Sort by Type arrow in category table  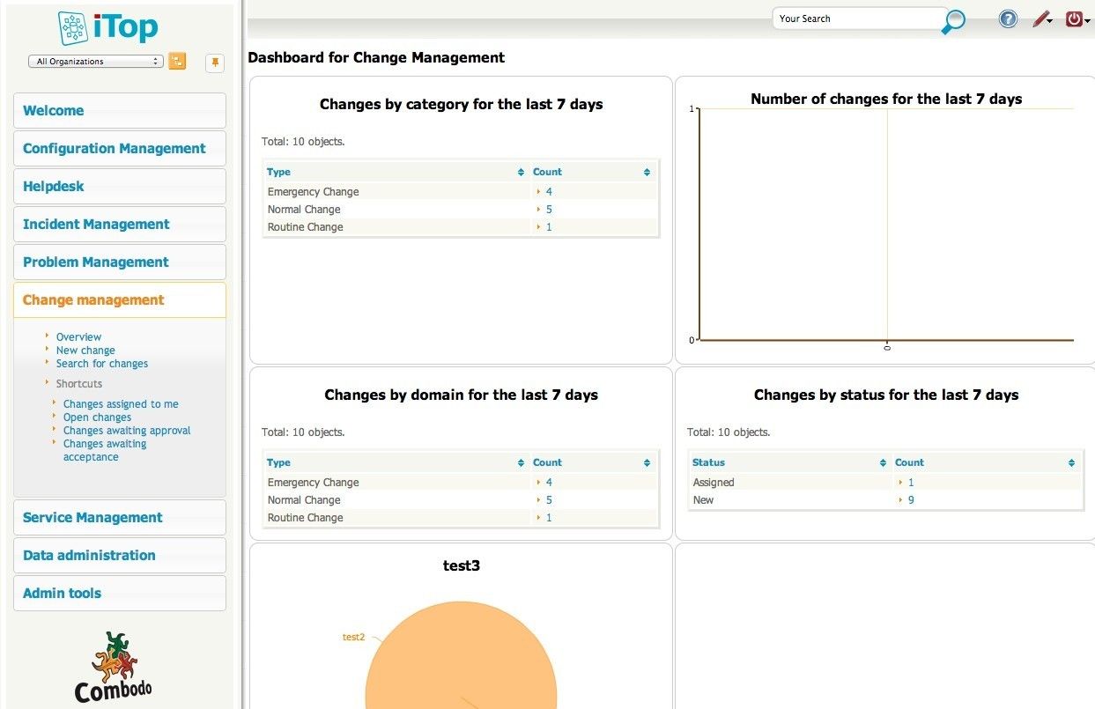tap(522, 173)
